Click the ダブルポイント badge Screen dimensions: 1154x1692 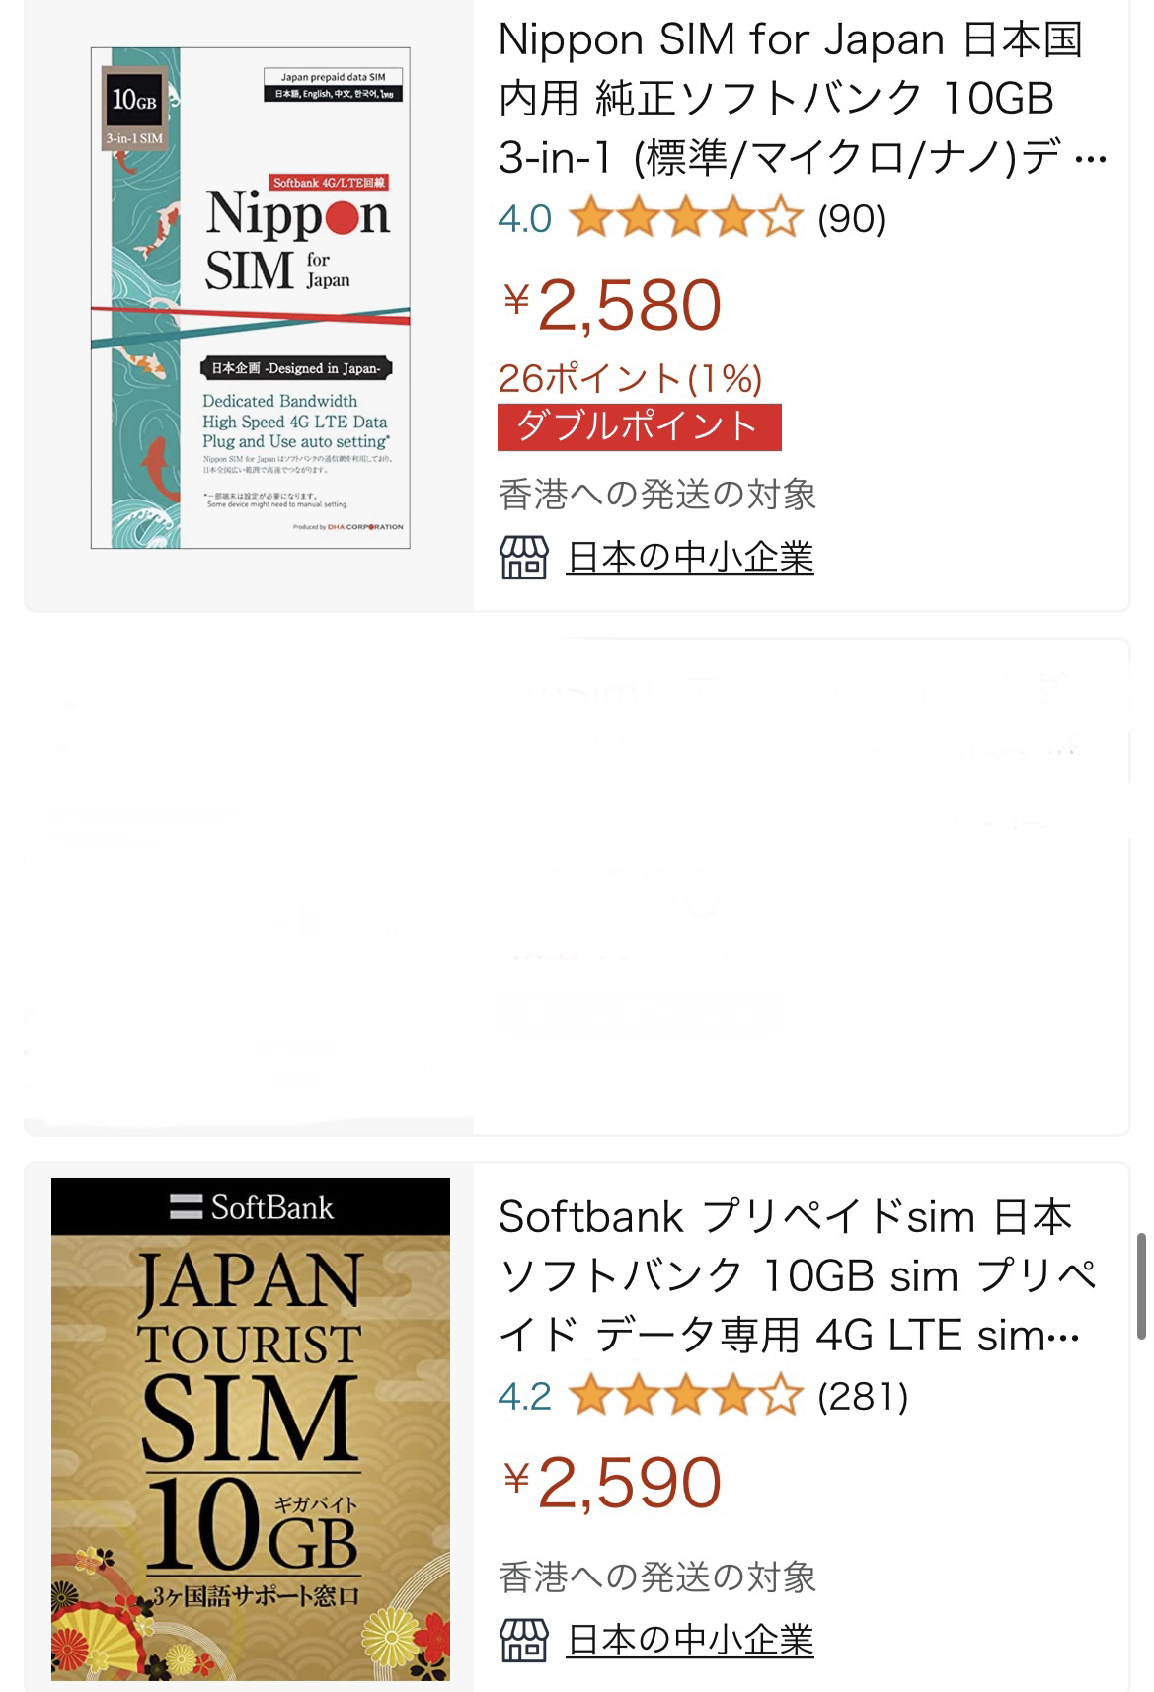[640, 427]
